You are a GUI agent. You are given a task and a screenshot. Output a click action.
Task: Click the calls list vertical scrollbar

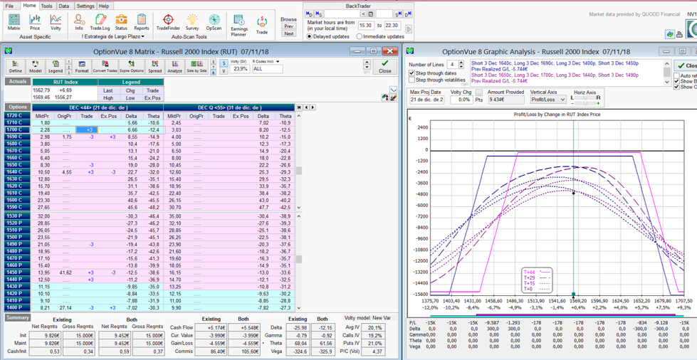pyautogui.click(x=299, y=162)
